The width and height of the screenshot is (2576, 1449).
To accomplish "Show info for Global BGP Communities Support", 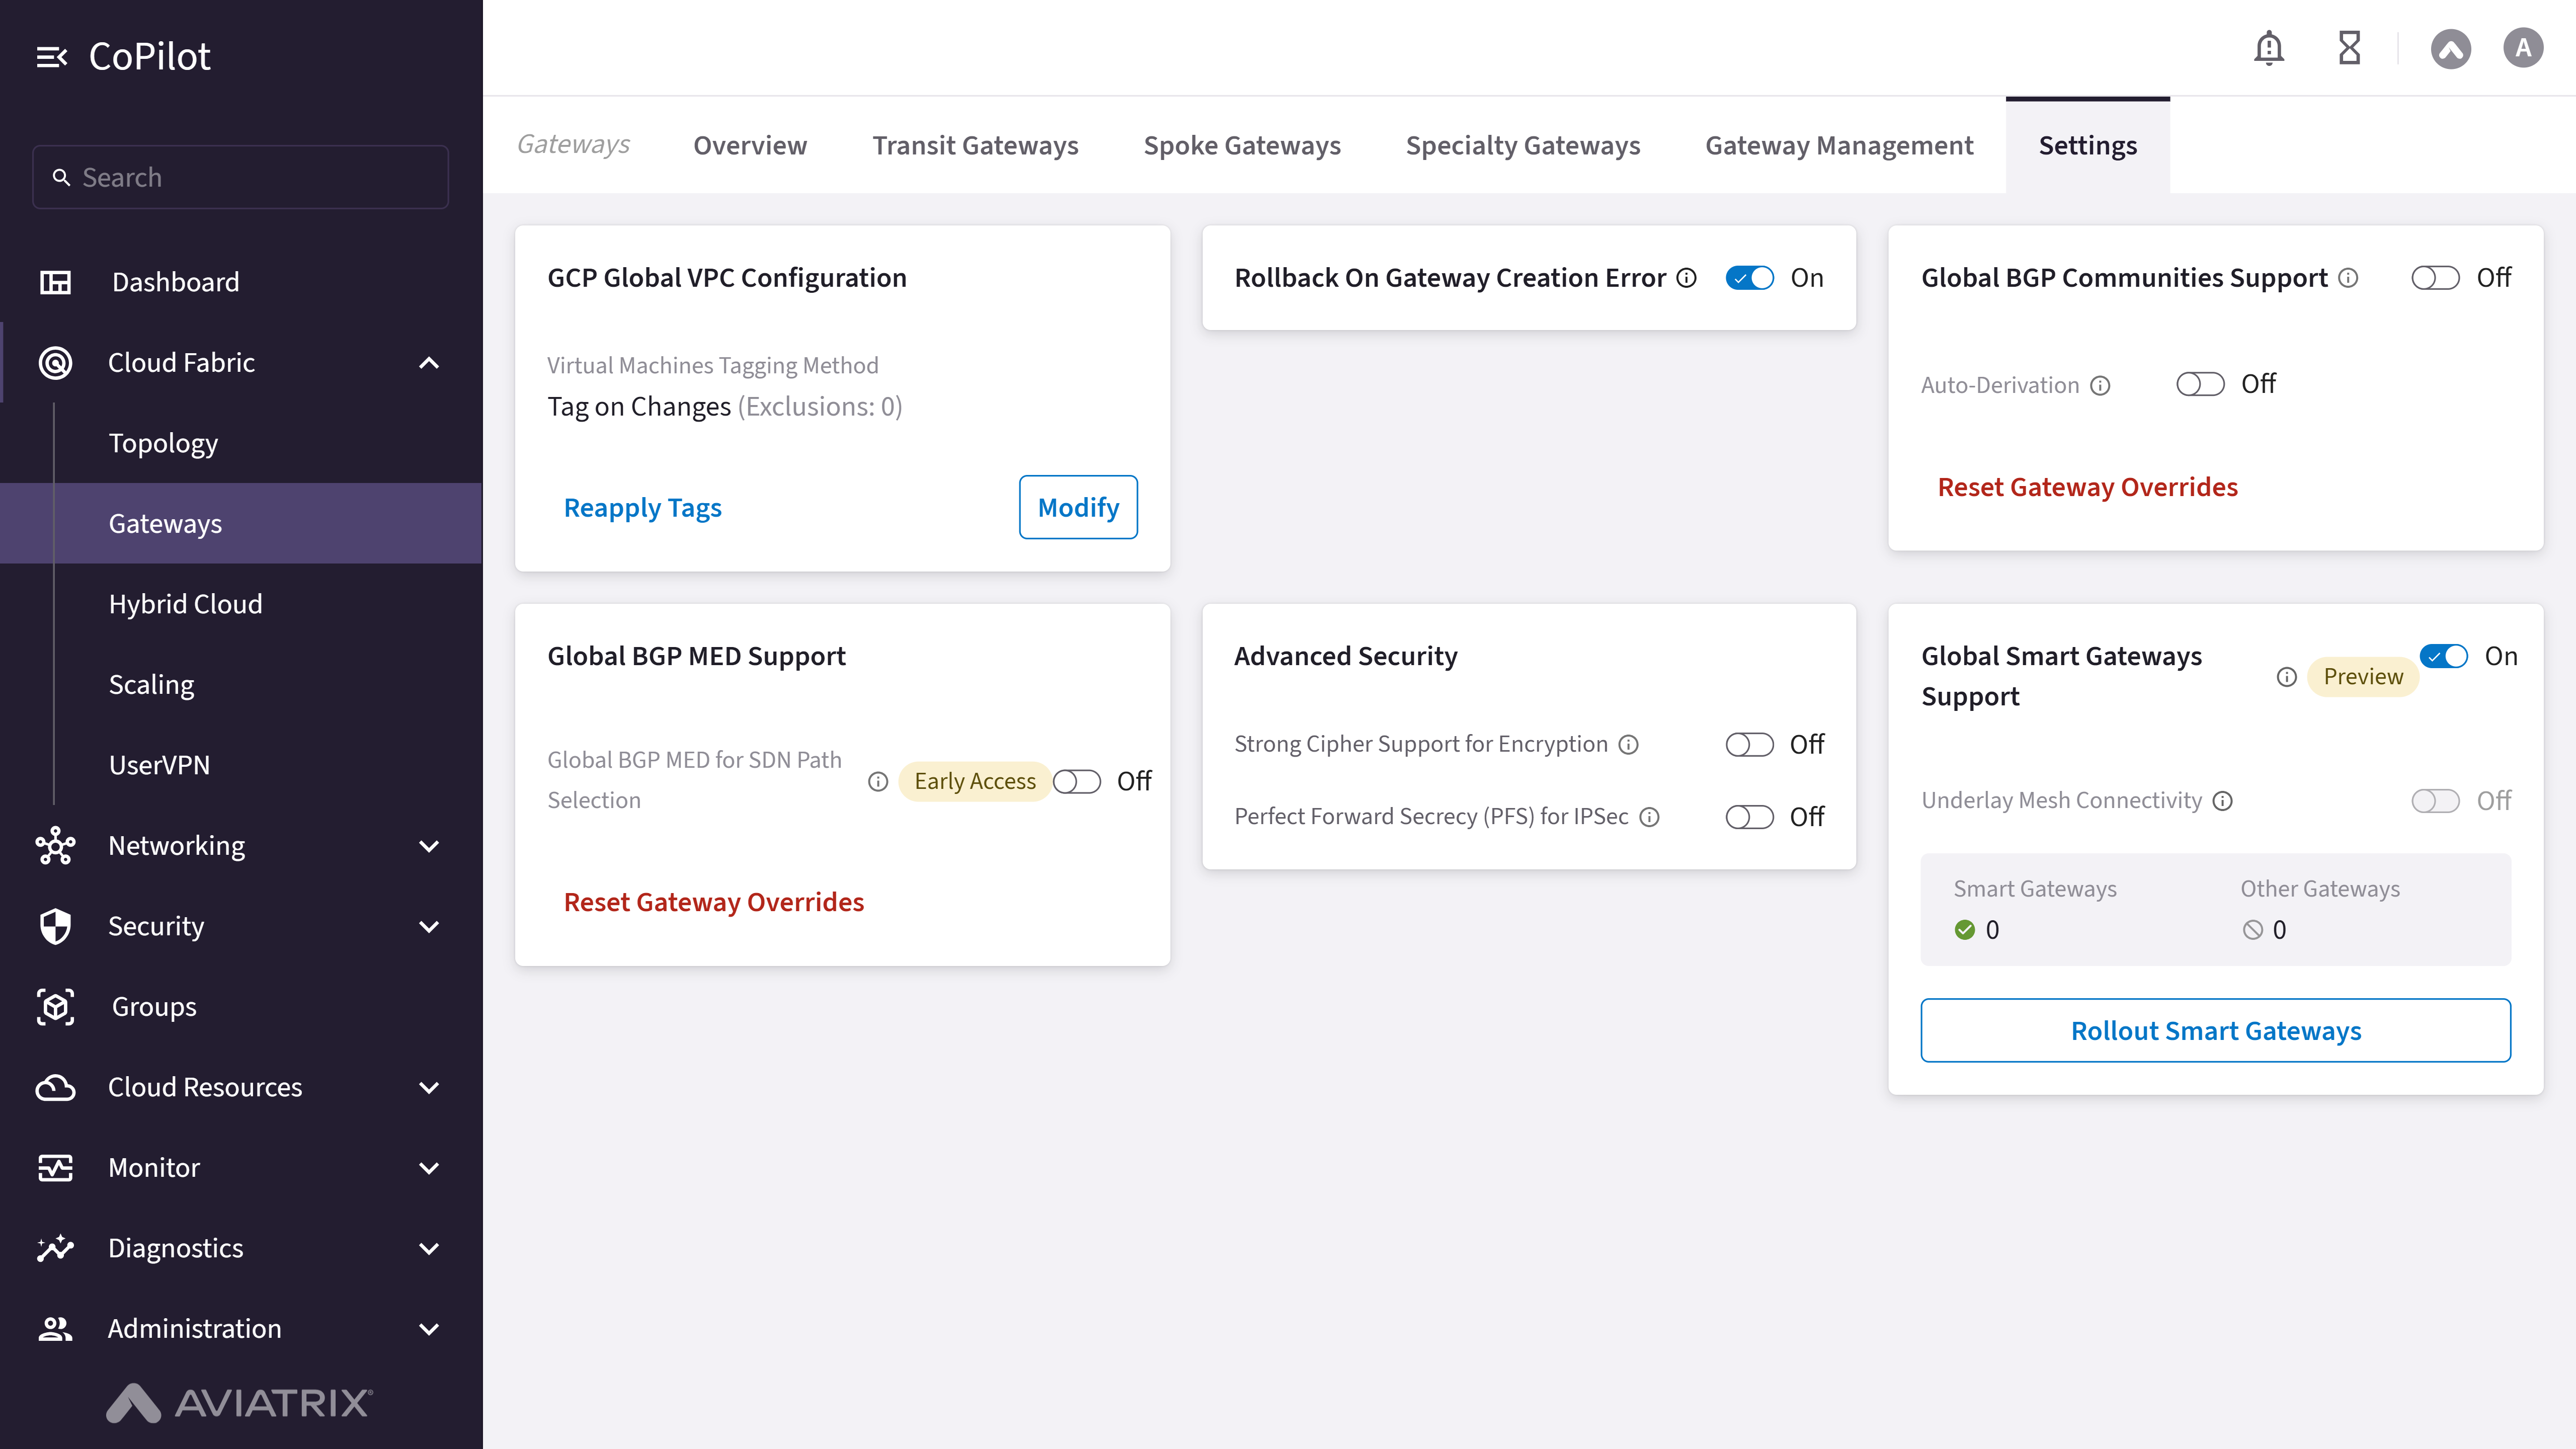I will (x=2348, y=278).
